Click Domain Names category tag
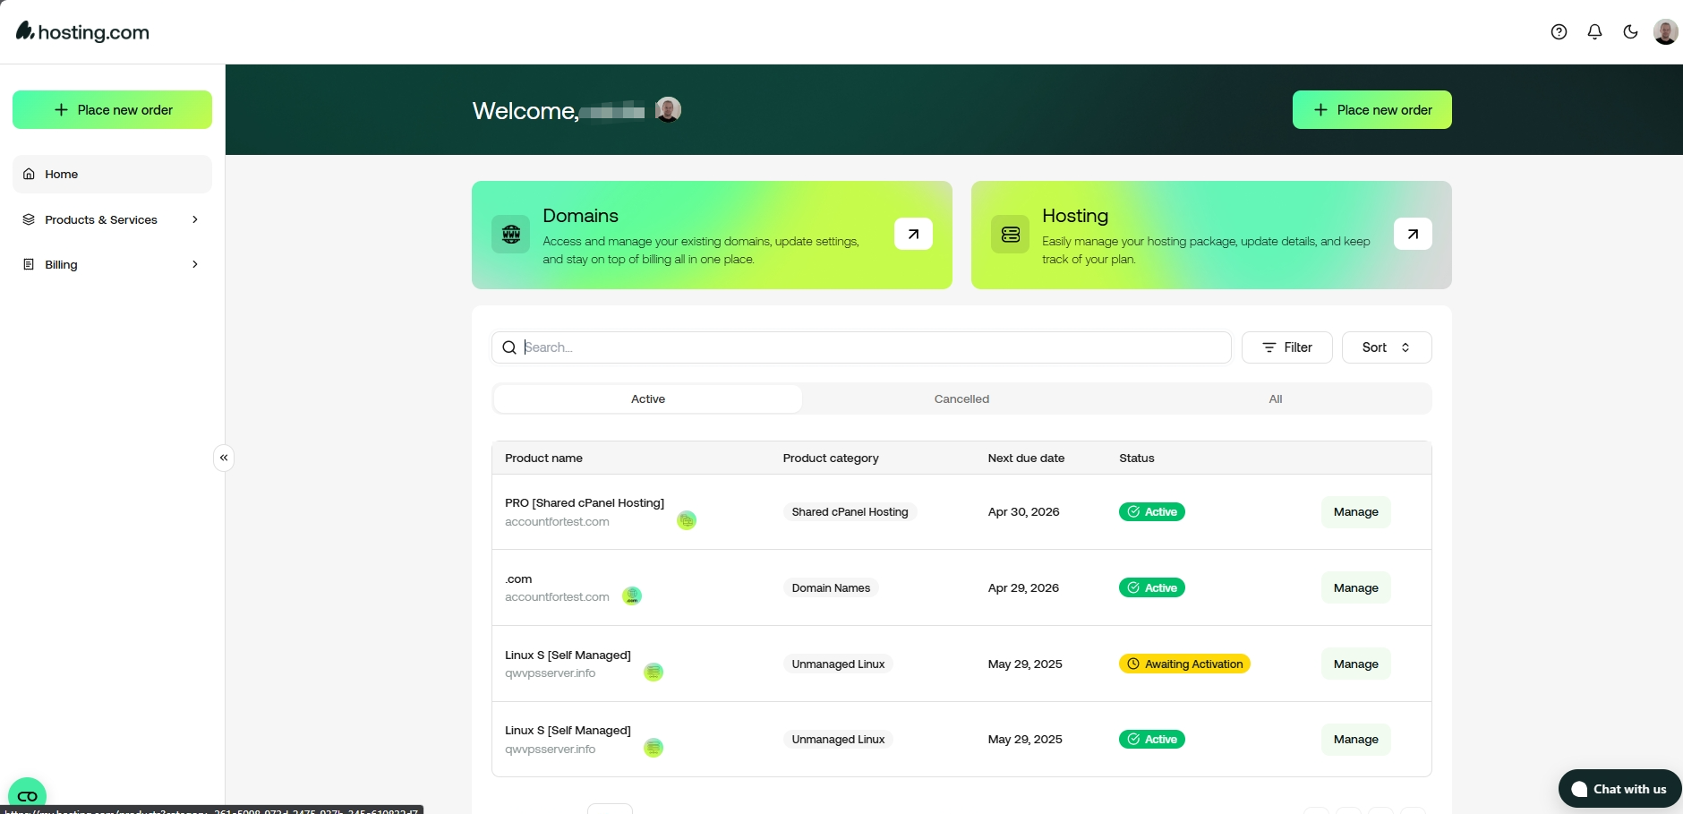This screenshot has height=814, width=1683. click(x=831, y=587)
